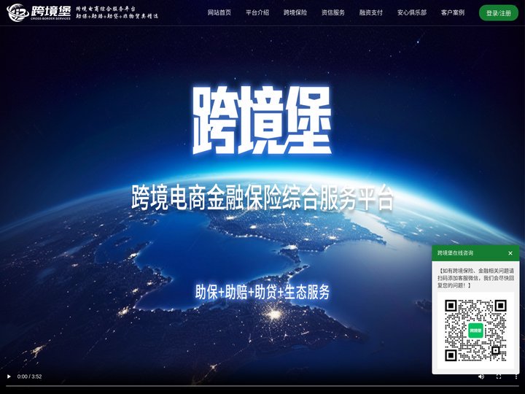Mute the video using speaker icon
The image size is (525, 394).
point(481,376)
